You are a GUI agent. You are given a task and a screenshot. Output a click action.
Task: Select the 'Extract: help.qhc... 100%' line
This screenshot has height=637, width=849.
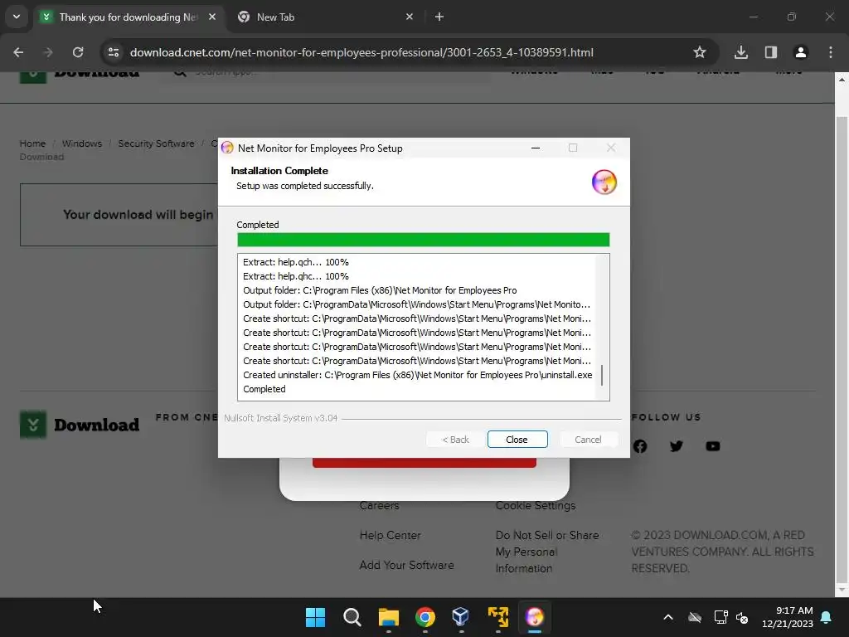point(296,276)
